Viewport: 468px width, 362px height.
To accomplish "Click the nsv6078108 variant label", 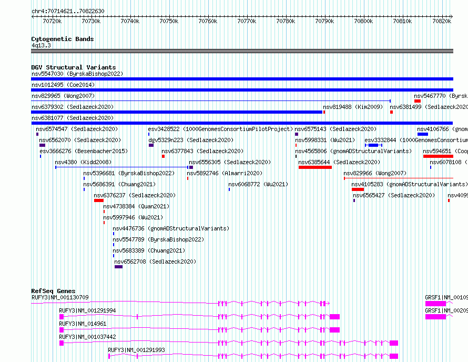I will tap(449, 162).
